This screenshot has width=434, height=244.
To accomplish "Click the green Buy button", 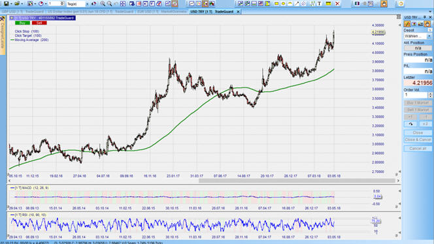I will click(x=22, y=23).
